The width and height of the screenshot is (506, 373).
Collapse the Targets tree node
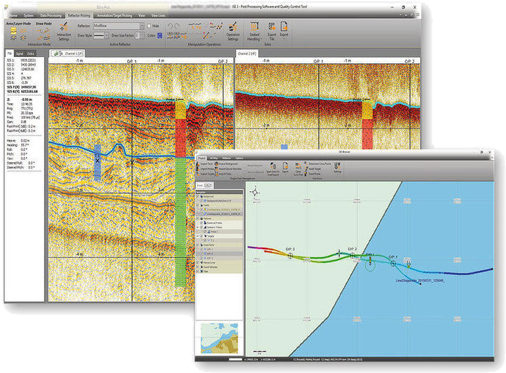tap(198, 236)
